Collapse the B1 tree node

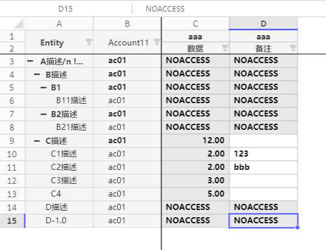pyautogui.click(x=44, y=87)
